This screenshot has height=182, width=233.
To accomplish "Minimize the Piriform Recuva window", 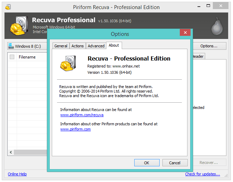I will [199, 6].
